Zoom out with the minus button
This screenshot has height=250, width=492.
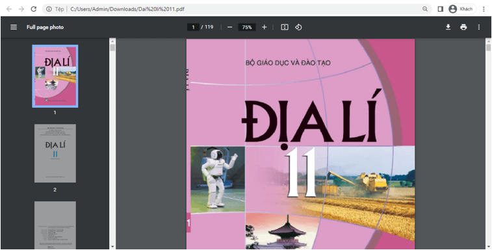[x=229, y=27]
